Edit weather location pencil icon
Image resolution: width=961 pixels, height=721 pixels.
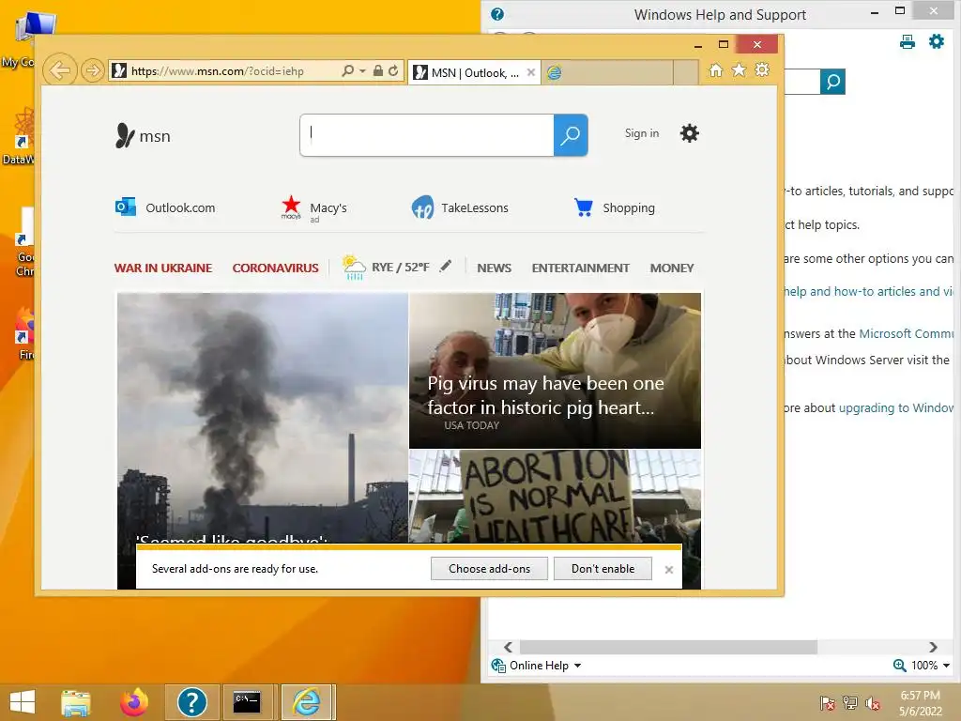click(x=446, y=266)
